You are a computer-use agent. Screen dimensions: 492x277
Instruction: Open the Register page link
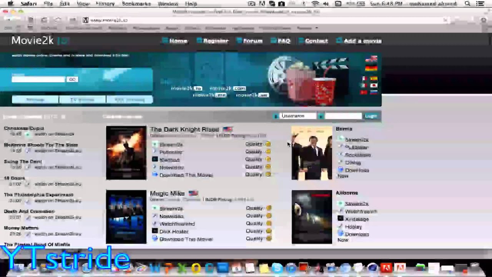coord(216,41)
